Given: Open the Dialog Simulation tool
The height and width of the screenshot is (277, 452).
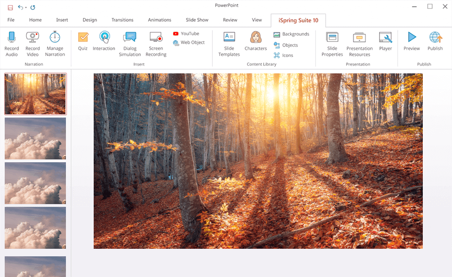Looking at the screenshot, I should point(129,42).
